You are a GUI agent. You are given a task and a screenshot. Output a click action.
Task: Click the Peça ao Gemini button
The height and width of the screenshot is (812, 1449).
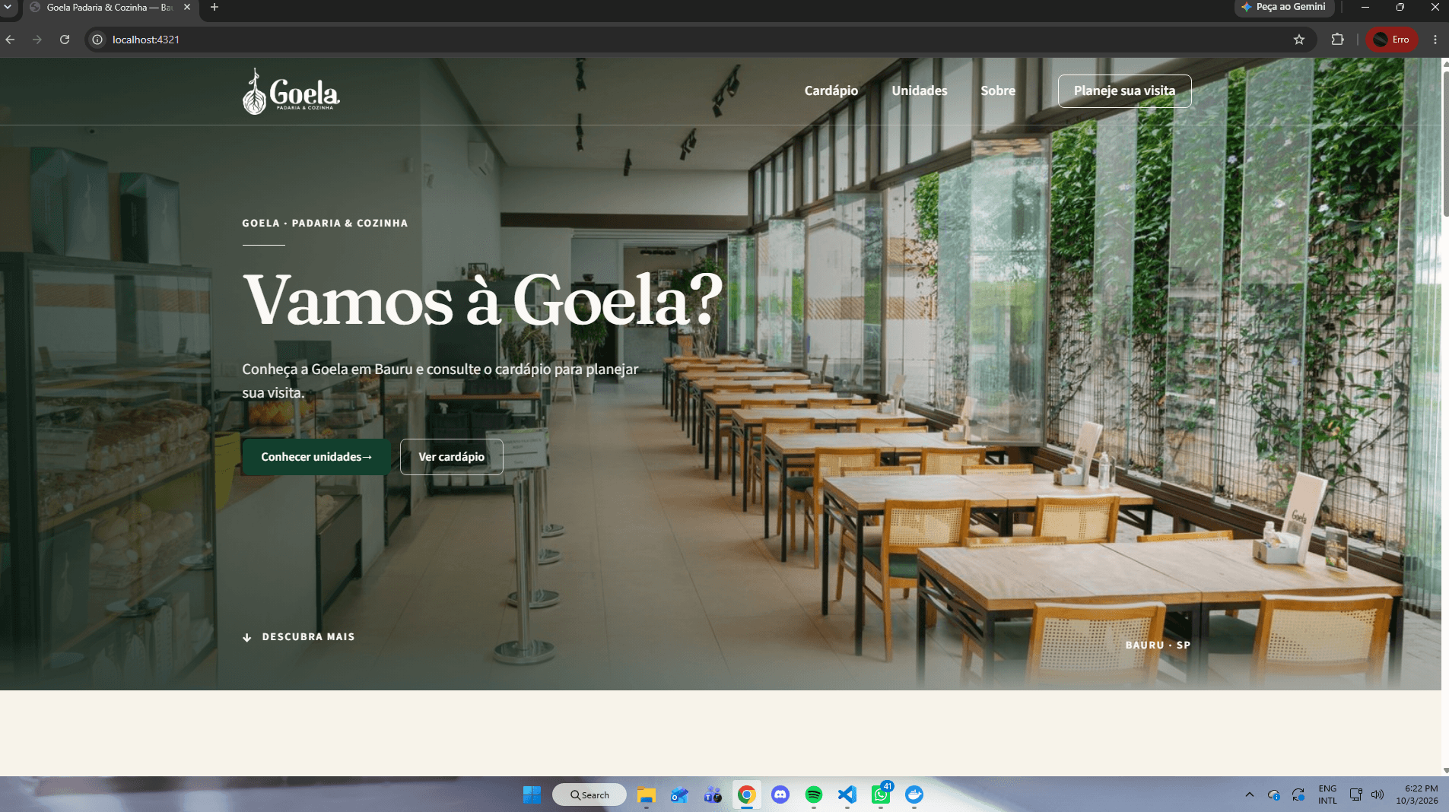(x=1283, y=7)
